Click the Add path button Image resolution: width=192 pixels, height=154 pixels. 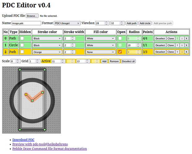[x=131, y=23]
